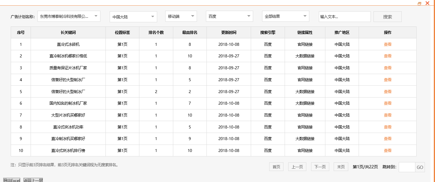Click 查看 for 直冷制冰机哪家价格低
The width and height of the screenshot is (435, 182).
click(388, 56)
